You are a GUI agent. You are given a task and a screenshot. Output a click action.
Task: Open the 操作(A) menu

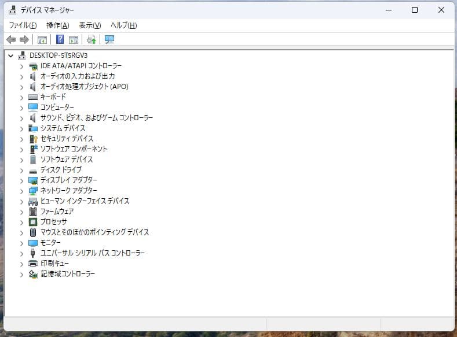point(58,25)
